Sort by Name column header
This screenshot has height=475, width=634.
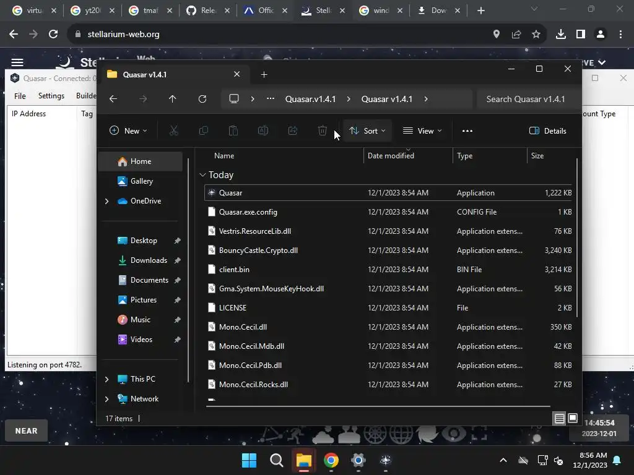(282, 155)
